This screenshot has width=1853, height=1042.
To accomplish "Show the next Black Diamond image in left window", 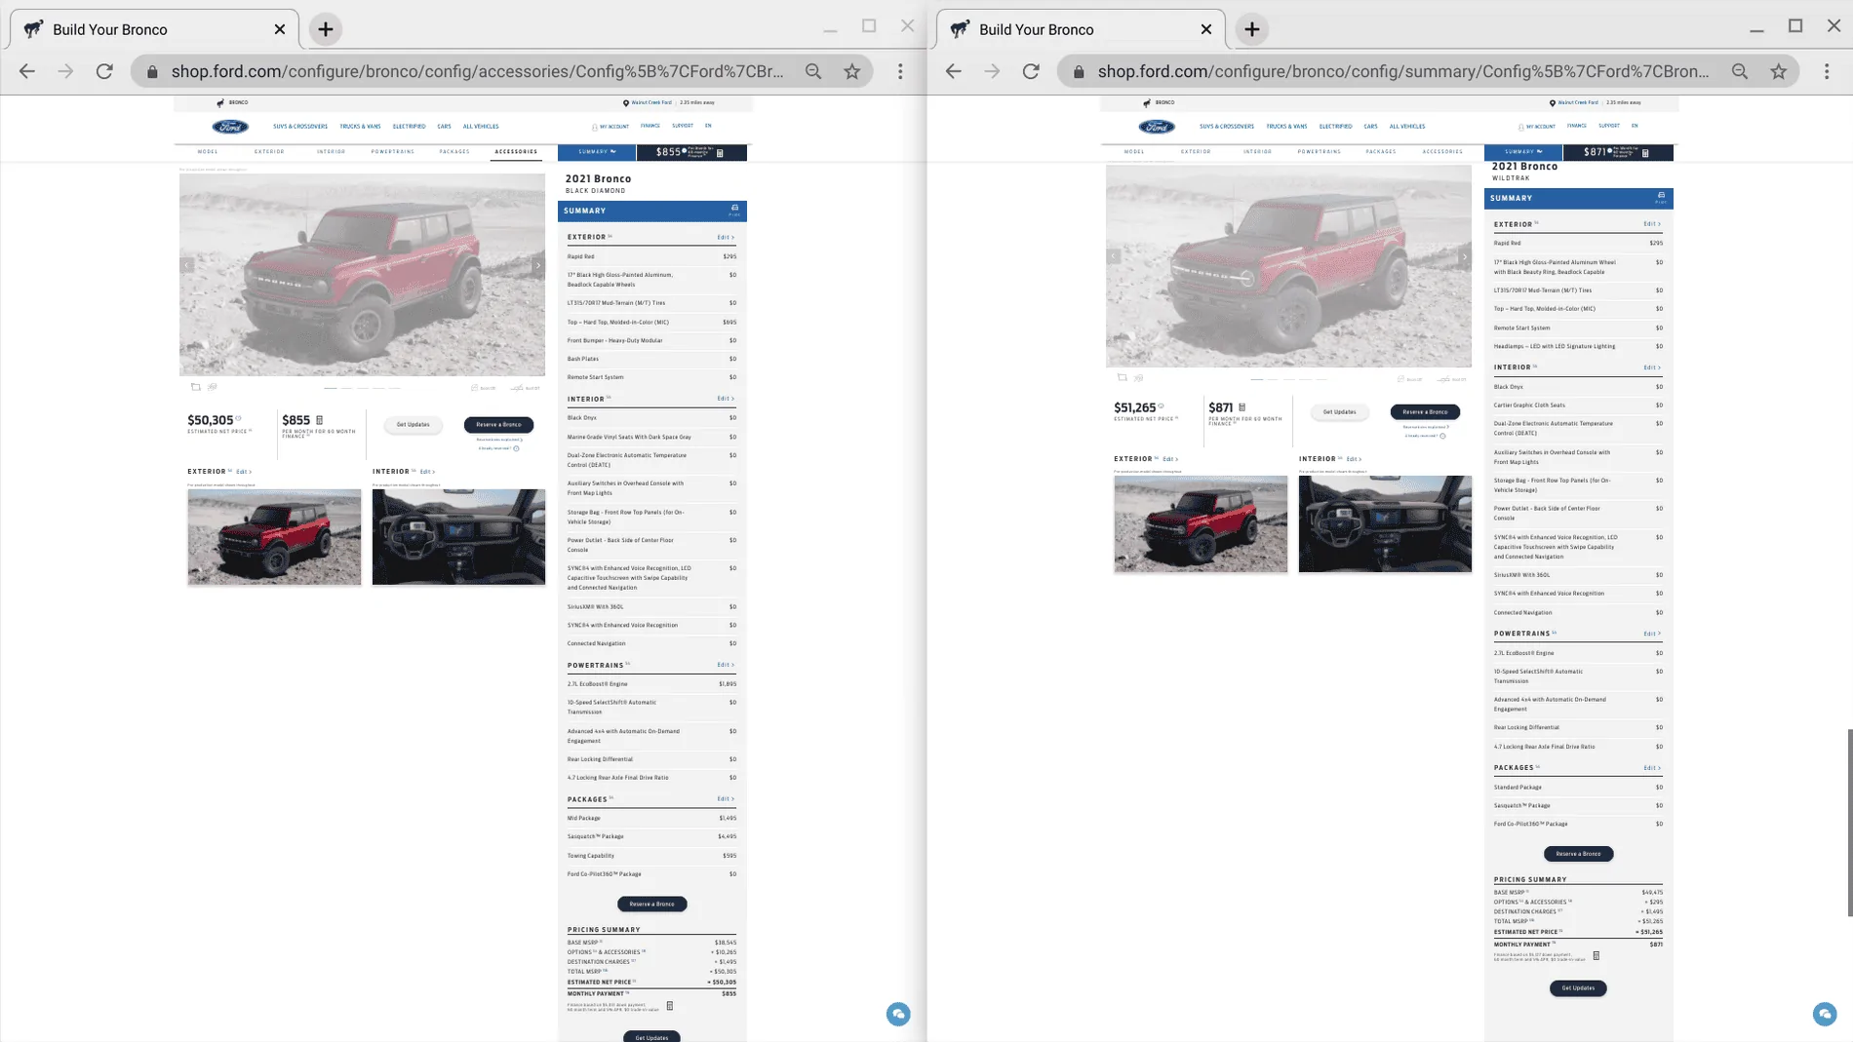I will pos(537,265).
